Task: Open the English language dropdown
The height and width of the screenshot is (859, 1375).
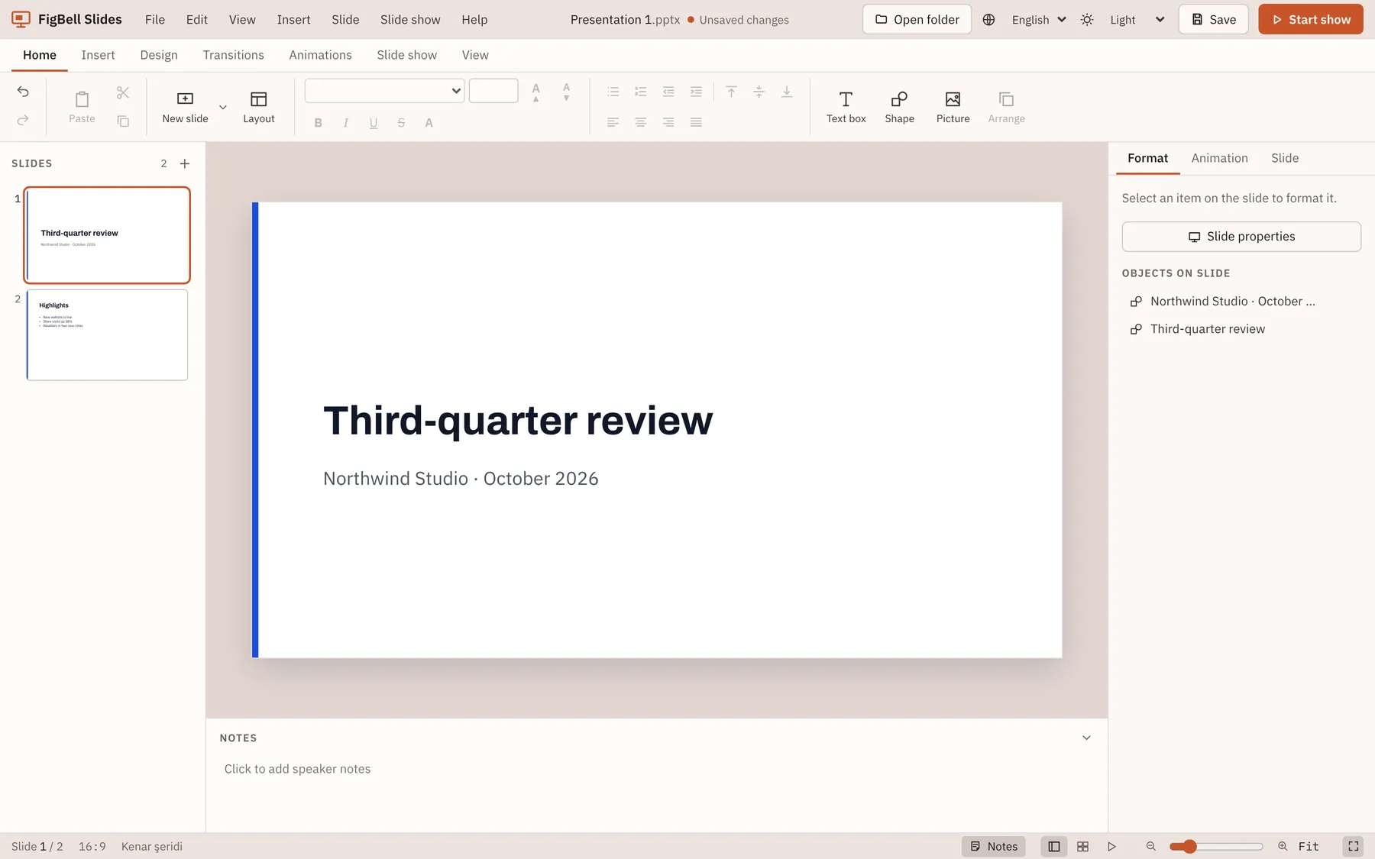Action: click(1038, 20)
